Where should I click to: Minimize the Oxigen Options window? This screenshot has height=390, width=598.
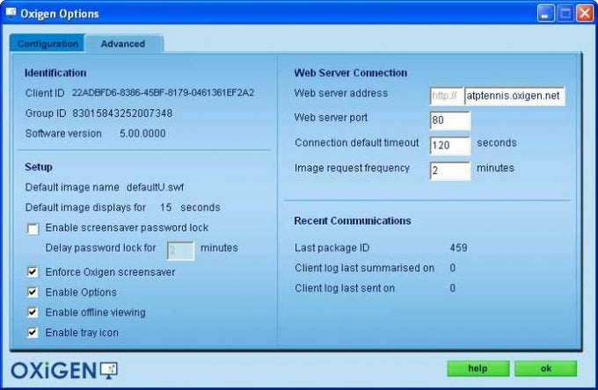pos(546,14)
